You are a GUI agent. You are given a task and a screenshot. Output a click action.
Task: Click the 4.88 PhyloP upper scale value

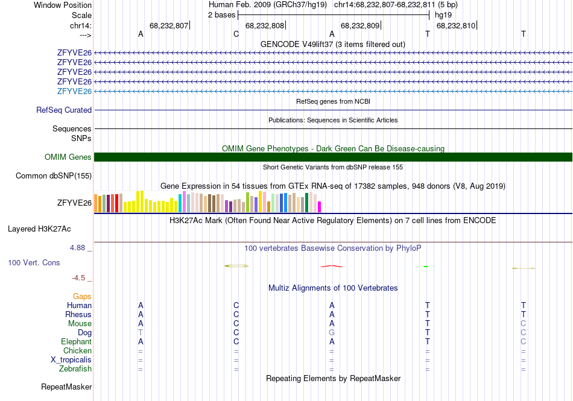click(77, 248)
